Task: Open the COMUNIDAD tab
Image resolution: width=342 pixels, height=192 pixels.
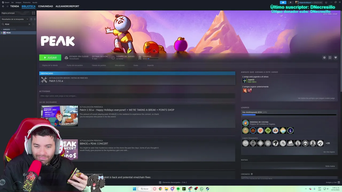Action: click(45, 6)
